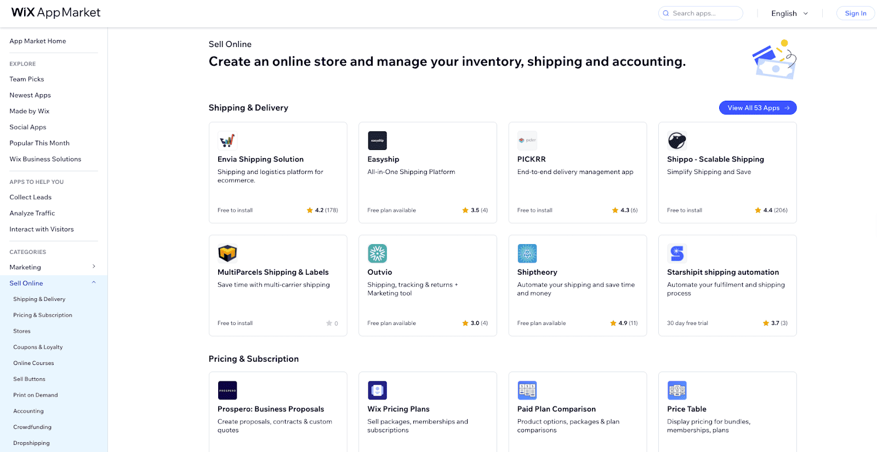877x452 pixels.
Task: Select Interact with Visitors in sidebar
Action: (x=42, y=229)
